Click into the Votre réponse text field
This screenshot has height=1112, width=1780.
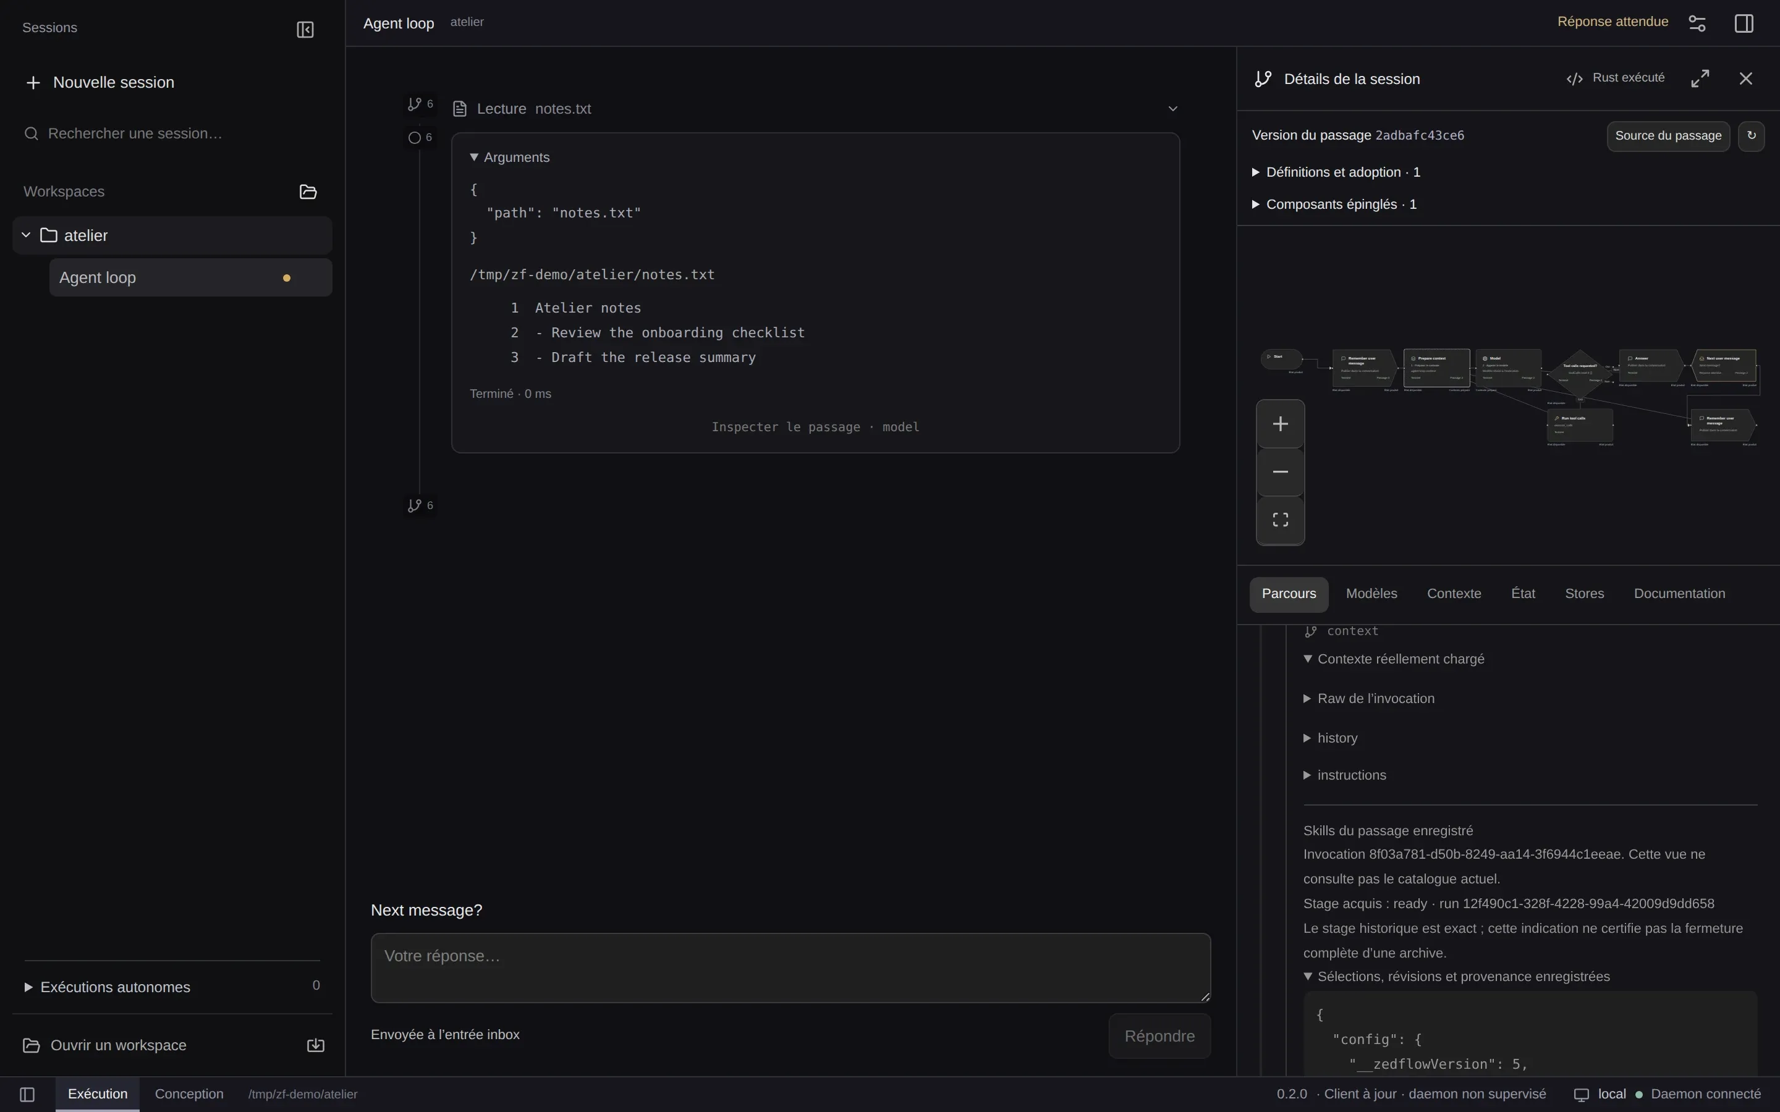point(790,968)
